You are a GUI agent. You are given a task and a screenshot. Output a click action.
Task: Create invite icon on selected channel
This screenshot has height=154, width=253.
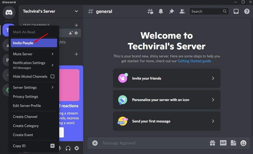pos(71,33)
